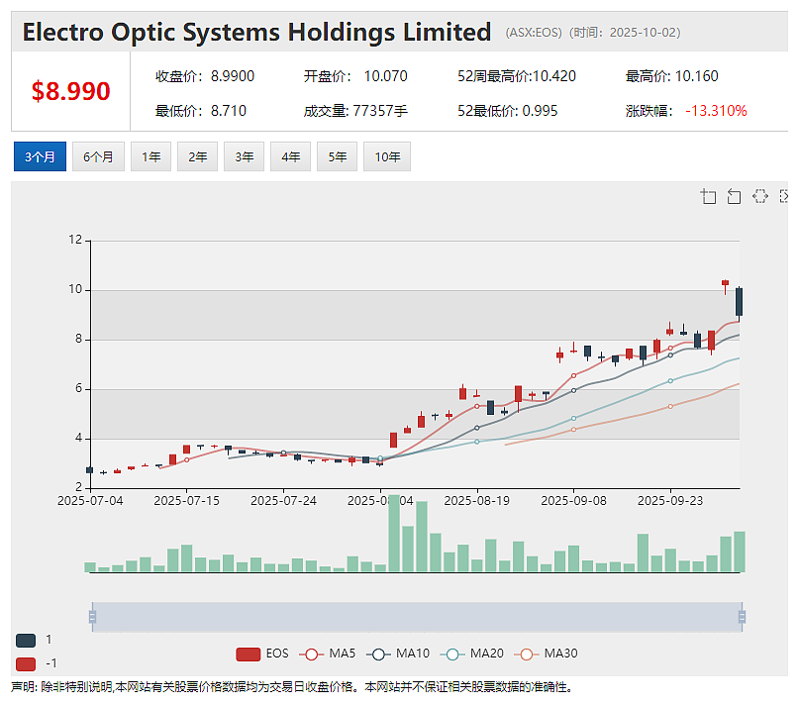The width and height of the screenshot is (798, 706).
Task: Toggle the MA30 line legend
Action: (x=546, y=654)
